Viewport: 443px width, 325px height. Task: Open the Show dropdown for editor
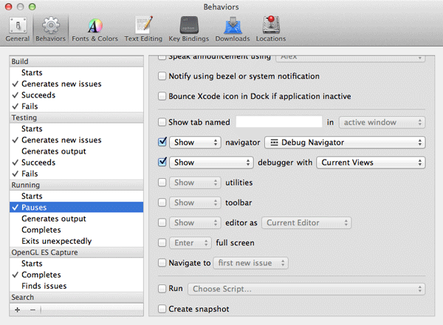click(x=195, y=222)
